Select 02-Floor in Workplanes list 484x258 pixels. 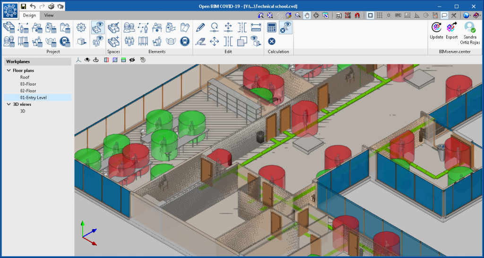(28, 90)
